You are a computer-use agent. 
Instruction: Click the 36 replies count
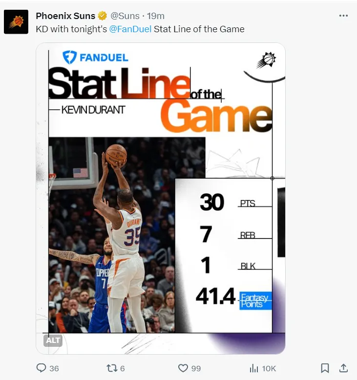pyautogui.click(x=54, y=369)
